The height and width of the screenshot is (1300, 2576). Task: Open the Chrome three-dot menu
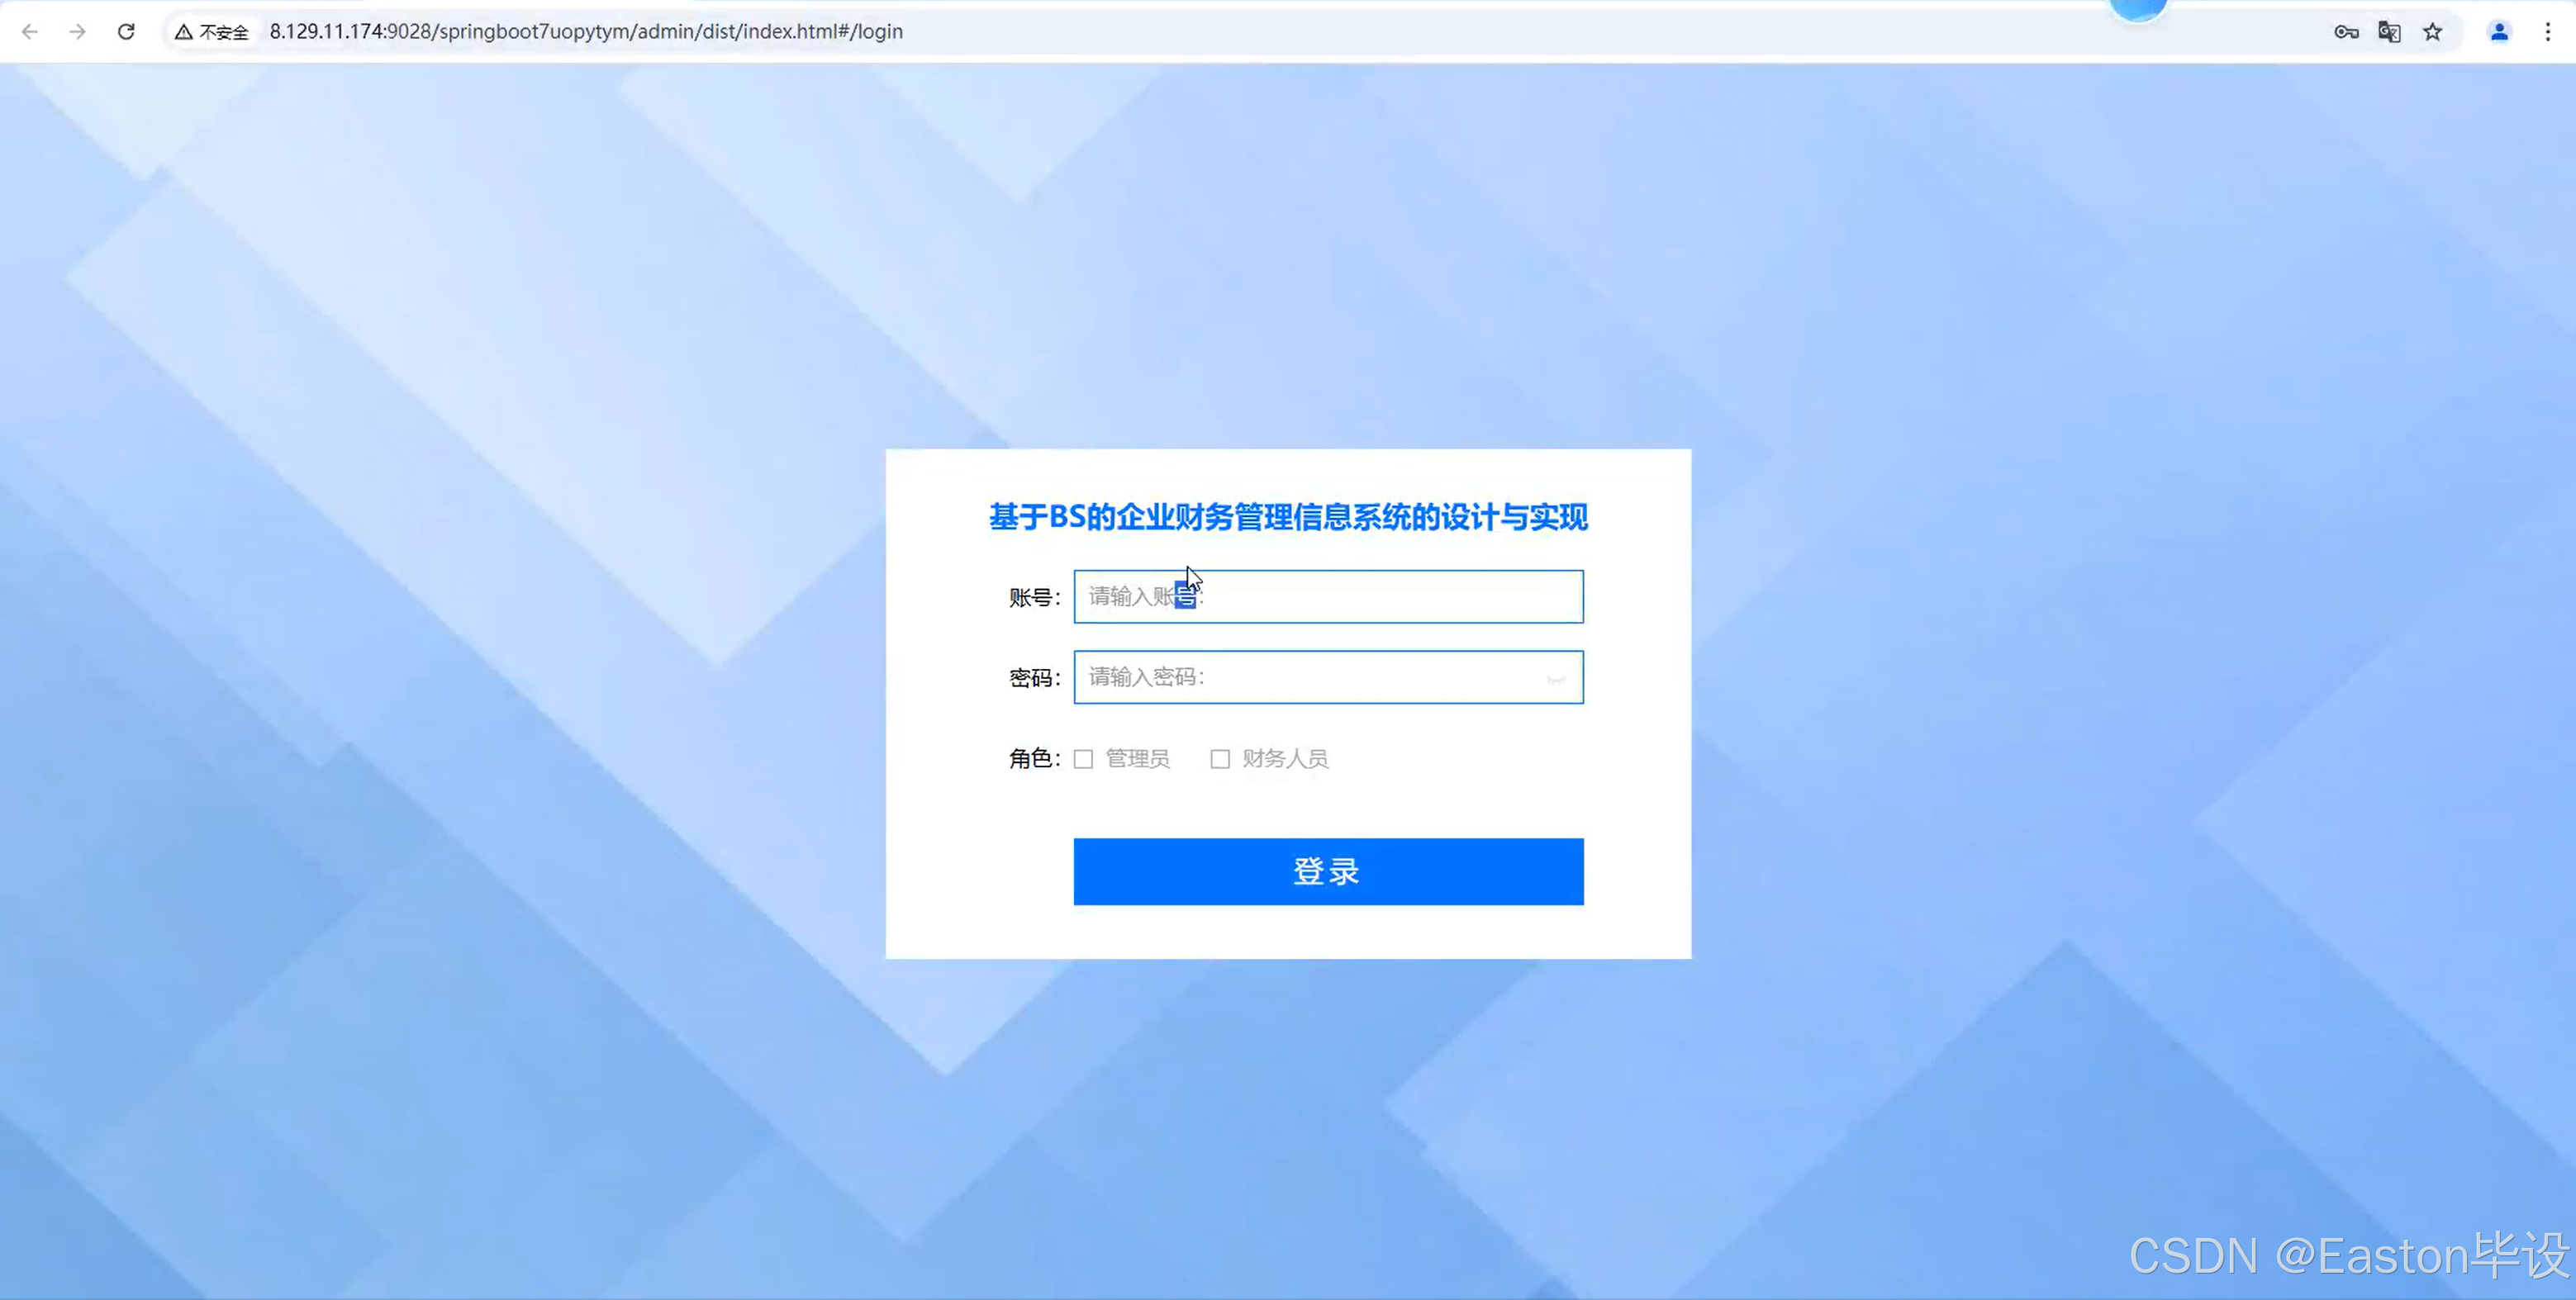[2548, 31]
